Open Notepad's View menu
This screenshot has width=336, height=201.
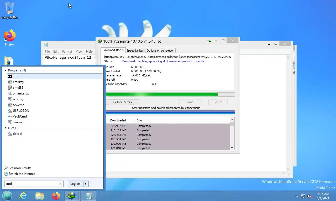pos(79,52)
